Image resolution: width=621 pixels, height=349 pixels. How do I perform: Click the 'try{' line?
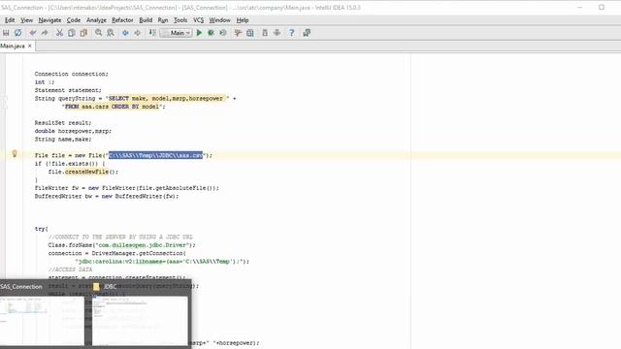click(x=41, y=229)
